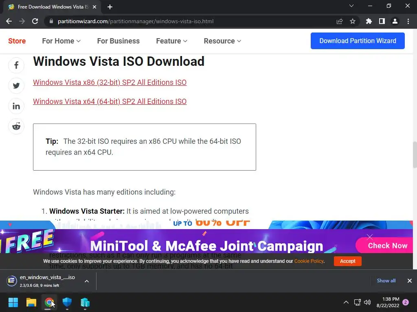Viewport: 417px width, 312px height.
Task: Close the Windows Vista download tab
Action: click(x=94, y=7)
